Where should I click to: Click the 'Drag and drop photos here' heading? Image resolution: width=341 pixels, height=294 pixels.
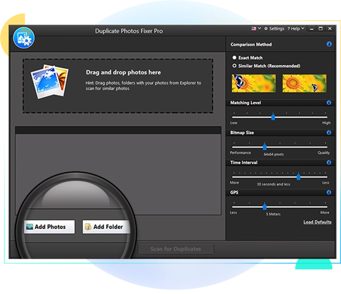pyautogui.click(x=123, y=72)
